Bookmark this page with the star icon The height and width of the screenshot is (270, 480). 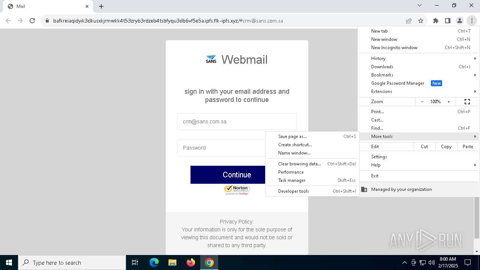point(421,21)
